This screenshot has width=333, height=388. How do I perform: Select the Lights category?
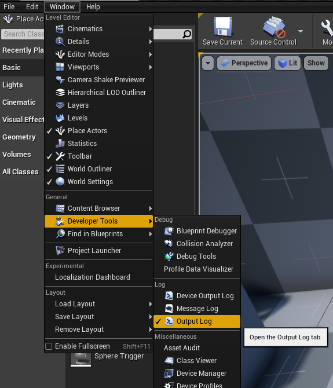pyautogui.click(x=22, y=85)
